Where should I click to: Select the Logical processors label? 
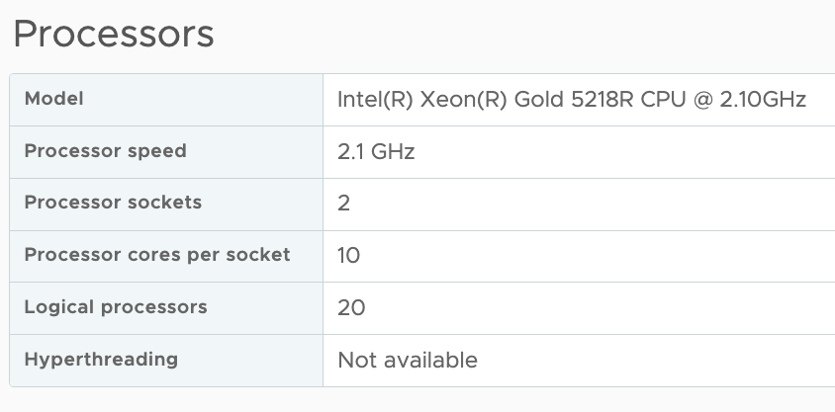click(x=116, y=306)
